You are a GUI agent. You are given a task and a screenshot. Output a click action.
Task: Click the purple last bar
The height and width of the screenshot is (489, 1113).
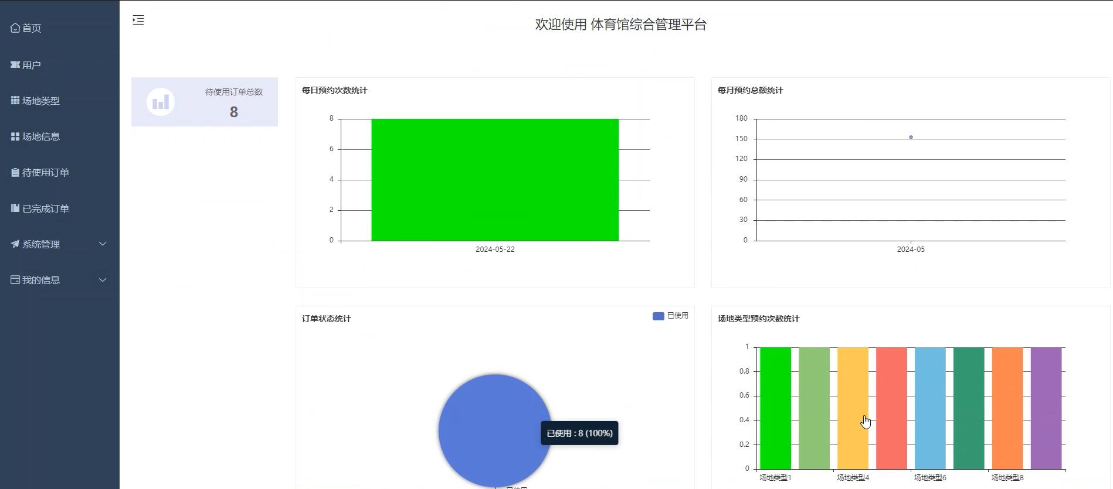(x=1046, y=408)
